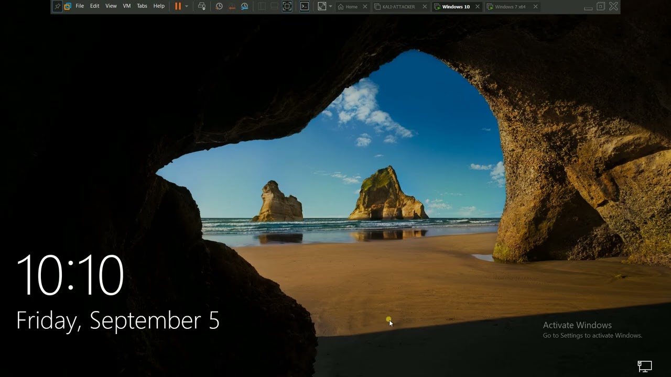Screen dimensions: 671x377
Task: Unpin the VMware toolbar with the pin icon
Action: [x=57, y=6]
